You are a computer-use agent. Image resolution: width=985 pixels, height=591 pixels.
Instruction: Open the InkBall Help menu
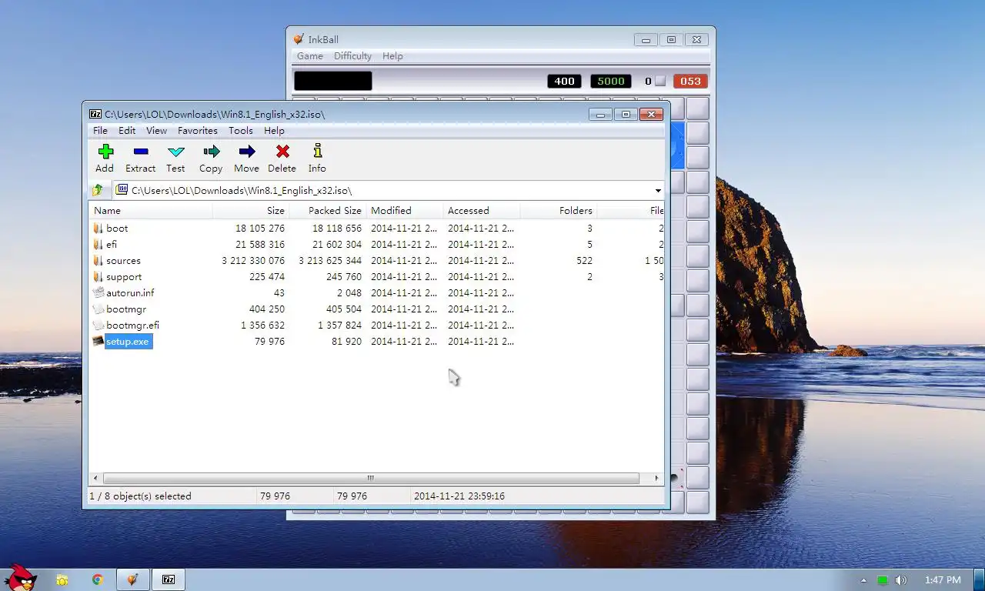392,56
